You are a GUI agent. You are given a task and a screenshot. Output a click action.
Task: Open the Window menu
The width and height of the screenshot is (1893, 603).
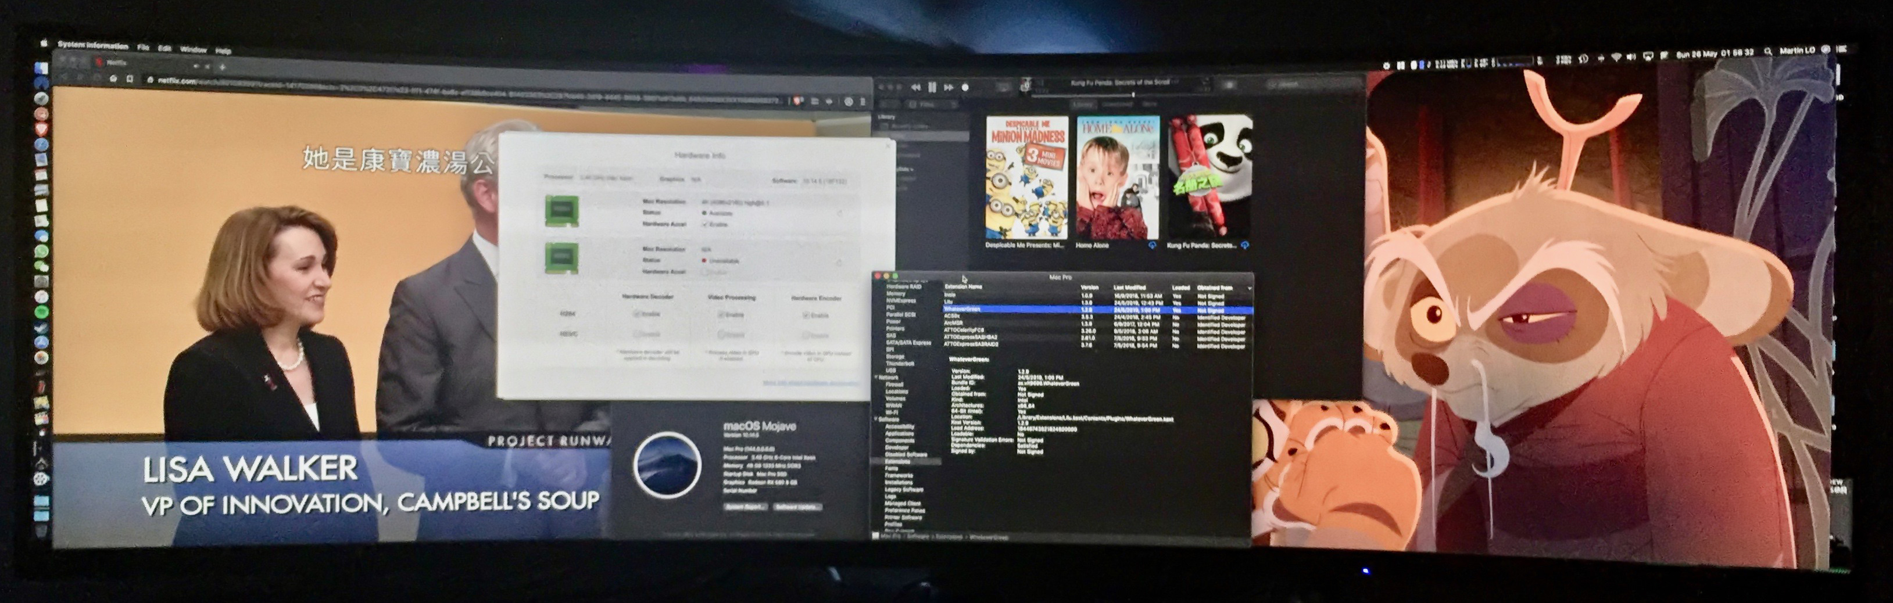pyautogui.click(x=194, y=50)
